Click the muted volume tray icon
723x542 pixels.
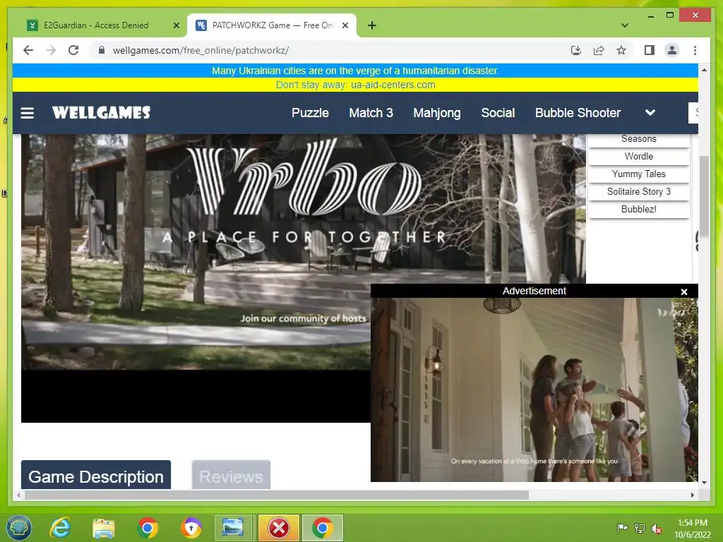click(656, 528)
